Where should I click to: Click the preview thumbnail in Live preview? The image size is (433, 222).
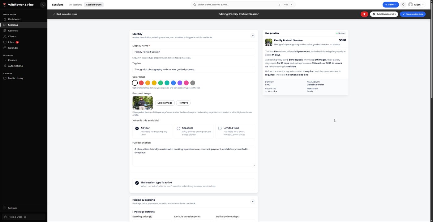(x=268, y=42)
